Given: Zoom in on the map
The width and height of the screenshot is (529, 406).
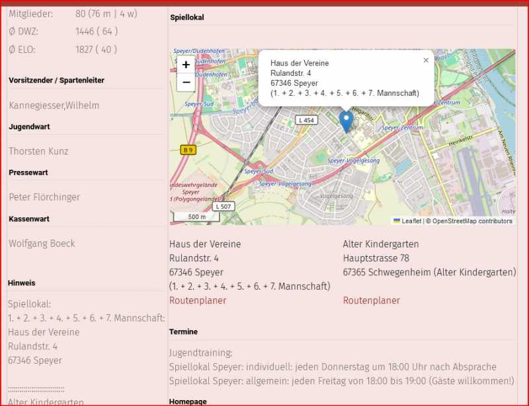Looking at the screenshot, I should (186, 65).
